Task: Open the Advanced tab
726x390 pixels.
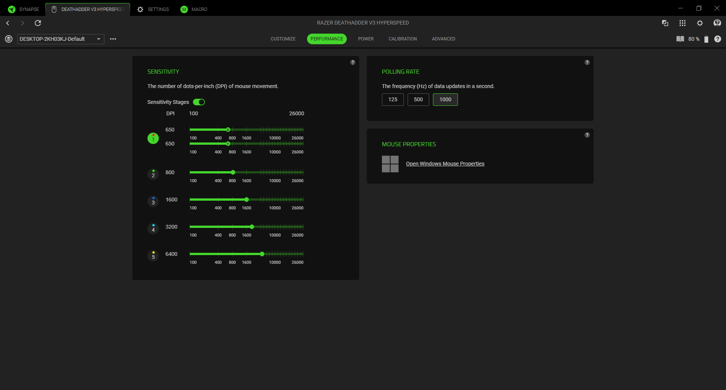Action: tap(444, 39)
